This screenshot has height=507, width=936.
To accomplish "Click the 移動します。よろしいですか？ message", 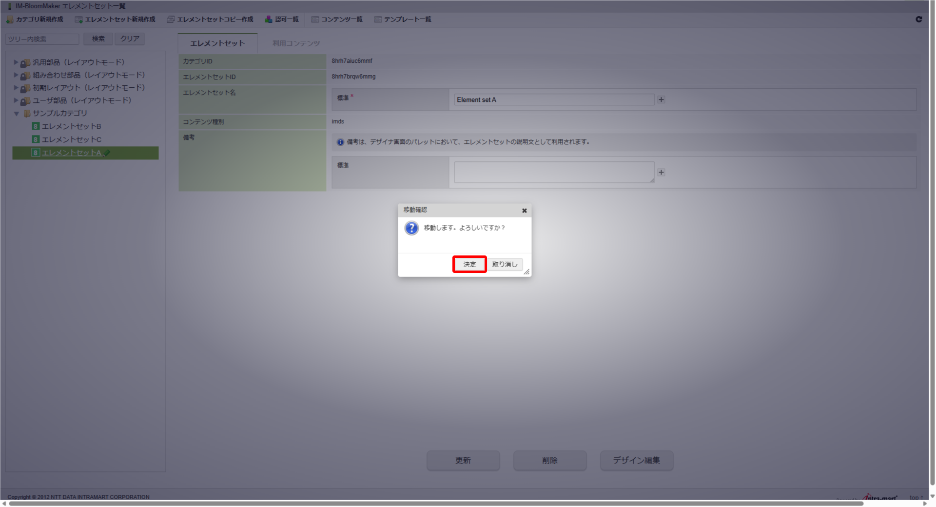I will point(465,228).
